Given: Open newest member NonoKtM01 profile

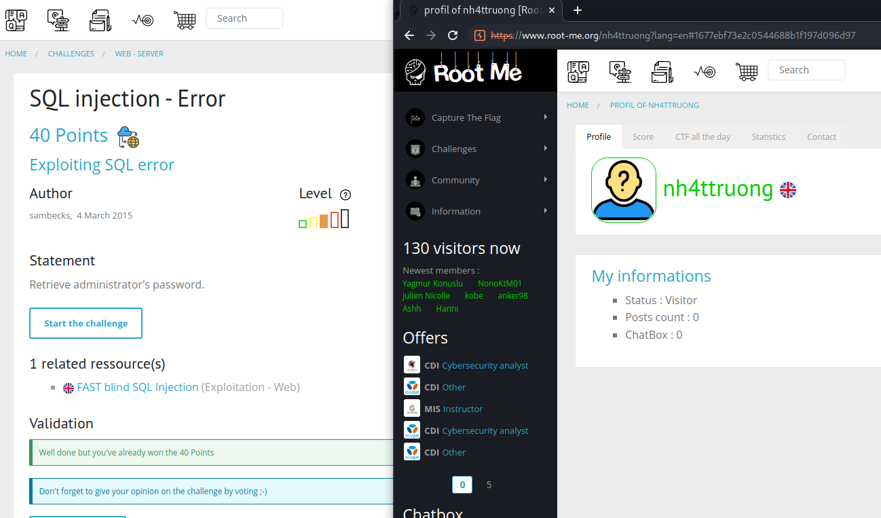Looking at the screenshot, I should (500, 283).
